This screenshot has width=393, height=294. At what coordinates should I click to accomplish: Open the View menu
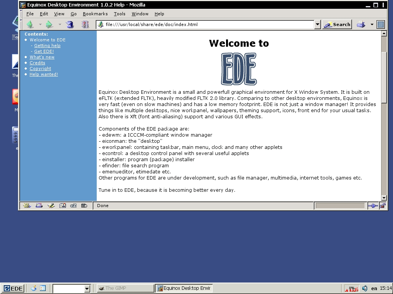click(x=59, y=14)
